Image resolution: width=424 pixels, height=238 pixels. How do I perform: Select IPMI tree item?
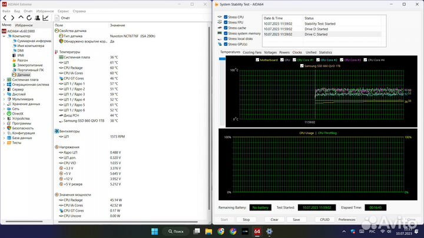pyautogui.click(x=18, y=55)
